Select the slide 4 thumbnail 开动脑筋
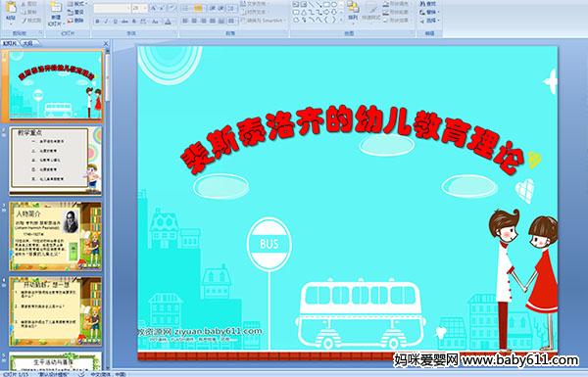This screenshot has width=588, height=377. (x=55, y=311)
